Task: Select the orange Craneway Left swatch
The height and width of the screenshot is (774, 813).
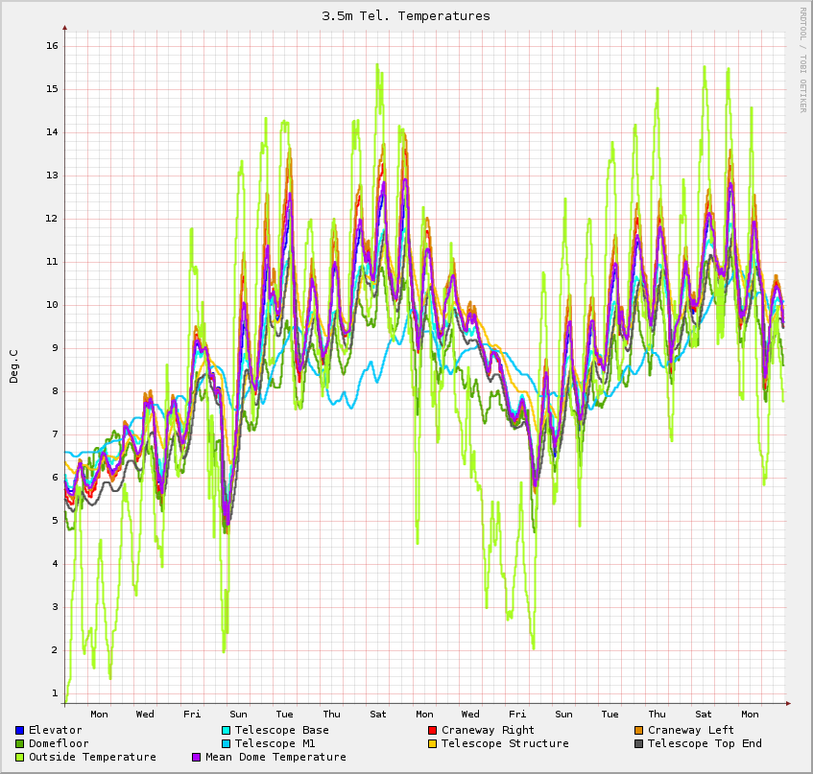Action: click(638, 730)
